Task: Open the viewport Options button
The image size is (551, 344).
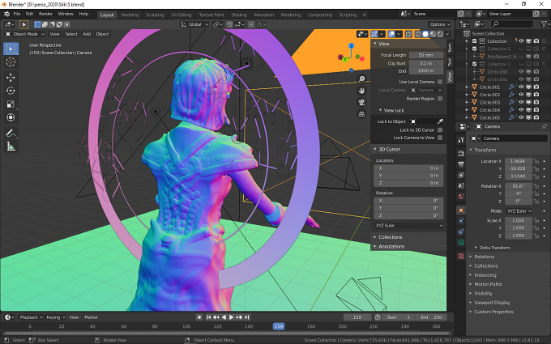Action: click(440, 24)
